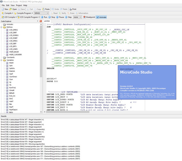Select the Includes folder in Code Explorer

pyautogui.click(x=10, y=24)
